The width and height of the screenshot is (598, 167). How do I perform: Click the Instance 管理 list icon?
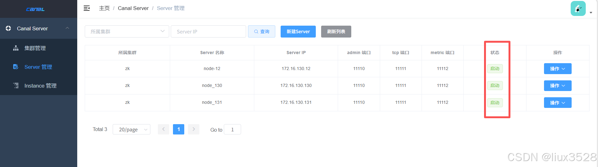[x=16, y=85]
